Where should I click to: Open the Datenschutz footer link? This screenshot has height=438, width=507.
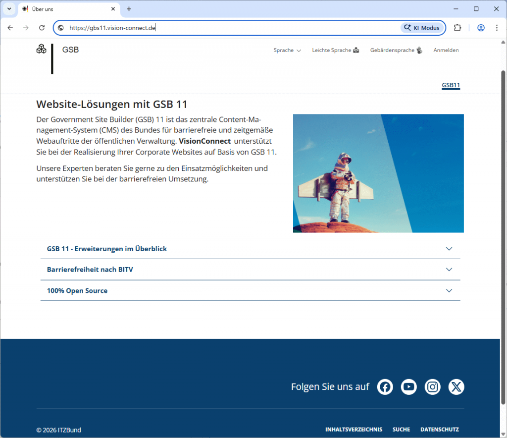click(x=439, y=429)
